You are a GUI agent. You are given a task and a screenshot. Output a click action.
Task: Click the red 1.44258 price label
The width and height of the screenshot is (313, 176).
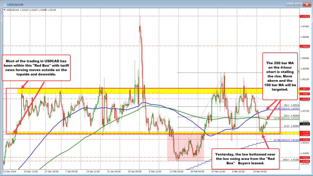[x=304, y=99]
